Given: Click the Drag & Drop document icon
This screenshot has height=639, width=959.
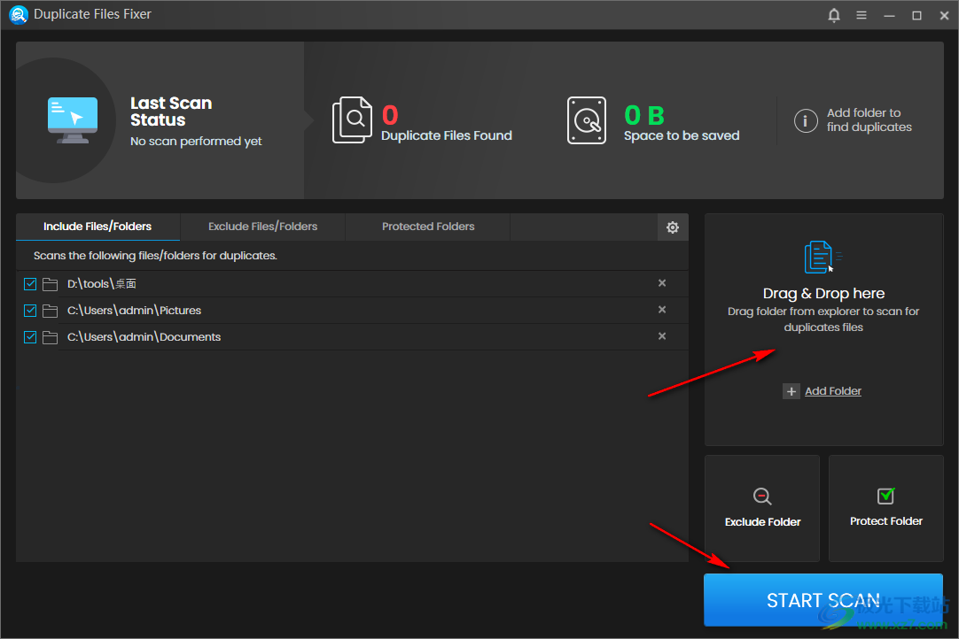Looking at the screenshot, I should click(823, 258).
